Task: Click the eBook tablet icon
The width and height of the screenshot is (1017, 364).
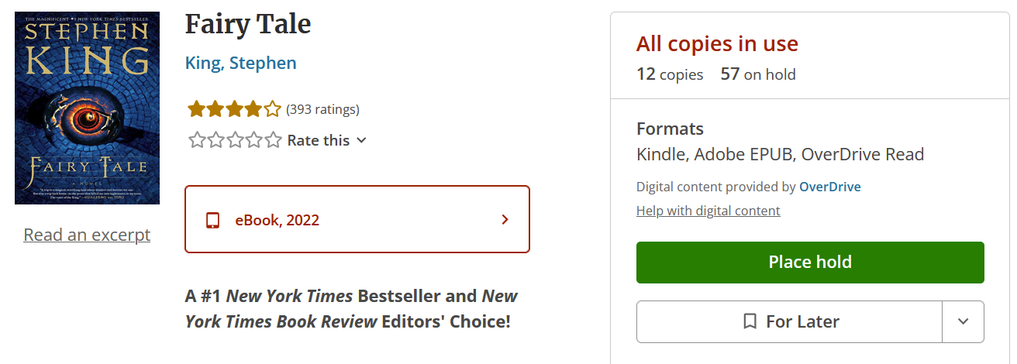Action: point(212,220)
